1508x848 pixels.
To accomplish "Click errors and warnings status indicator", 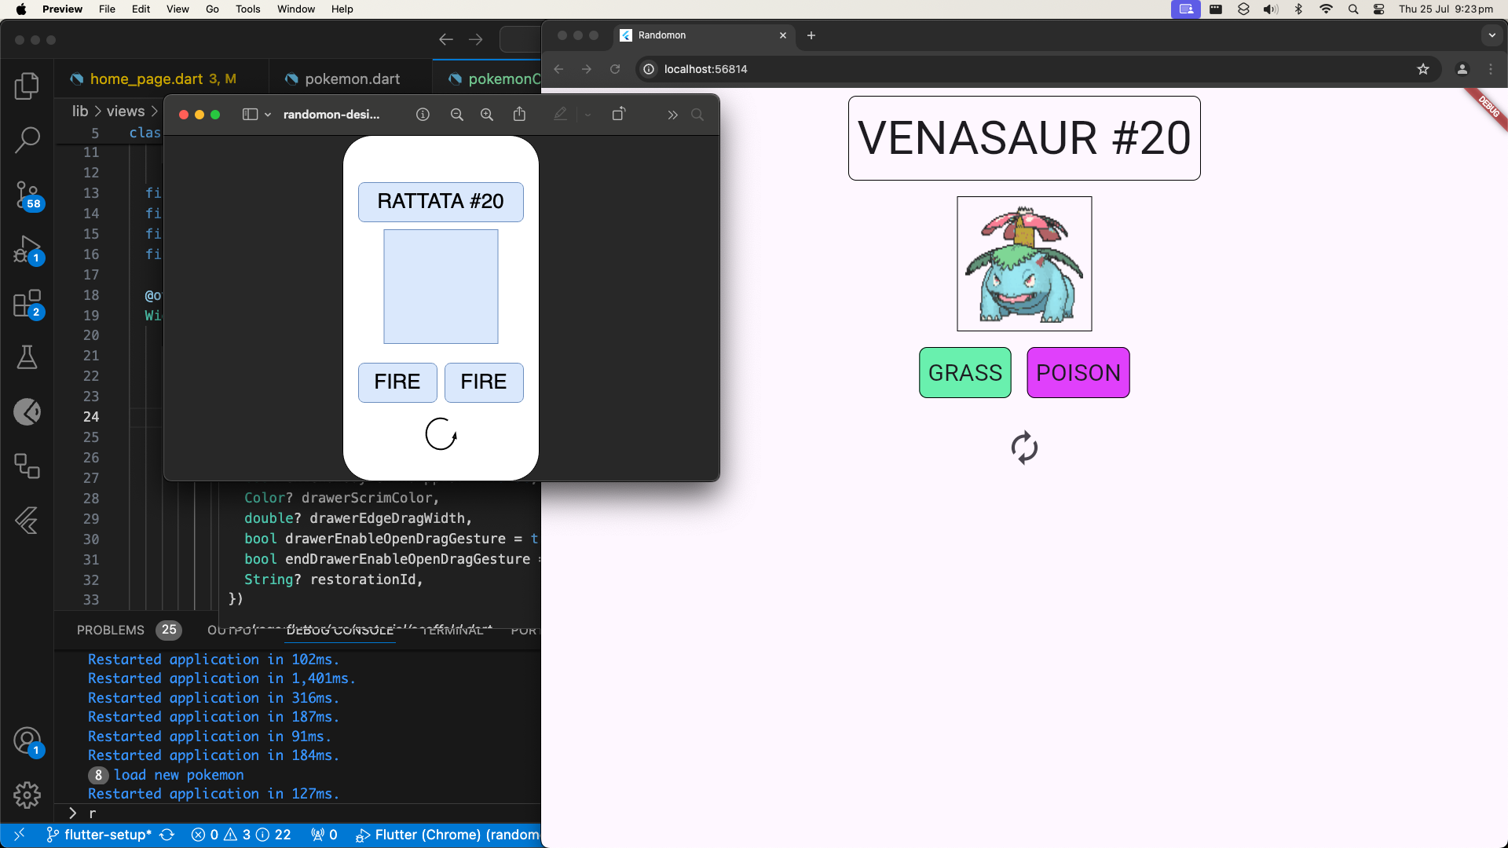I will click(x=241, y=835).
